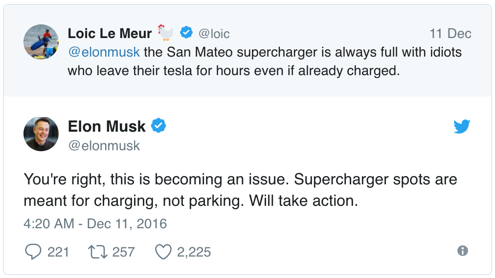This screenshot has width=495, height=278.
Task: Click the @elonmusk mention in Loic's tweet
Action: (x=104, y=52)
